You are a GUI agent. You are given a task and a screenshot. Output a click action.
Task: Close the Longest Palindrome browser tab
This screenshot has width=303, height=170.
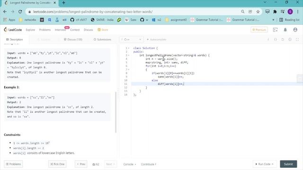click(x=55, y=3)
